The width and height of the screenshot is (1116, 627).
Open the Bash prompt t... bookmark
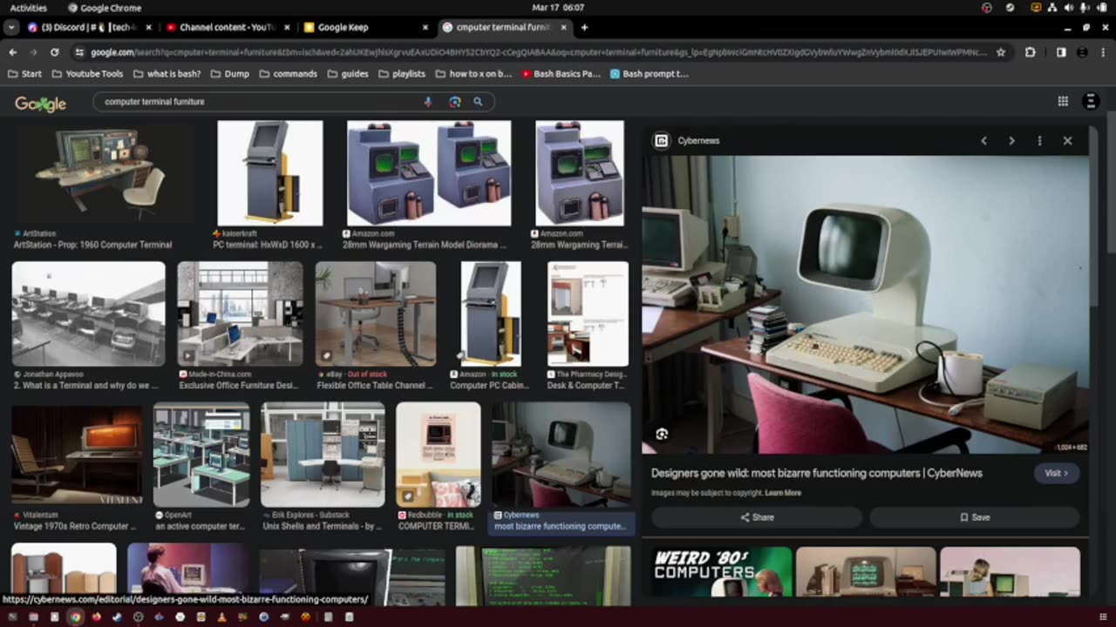(650, 74)
